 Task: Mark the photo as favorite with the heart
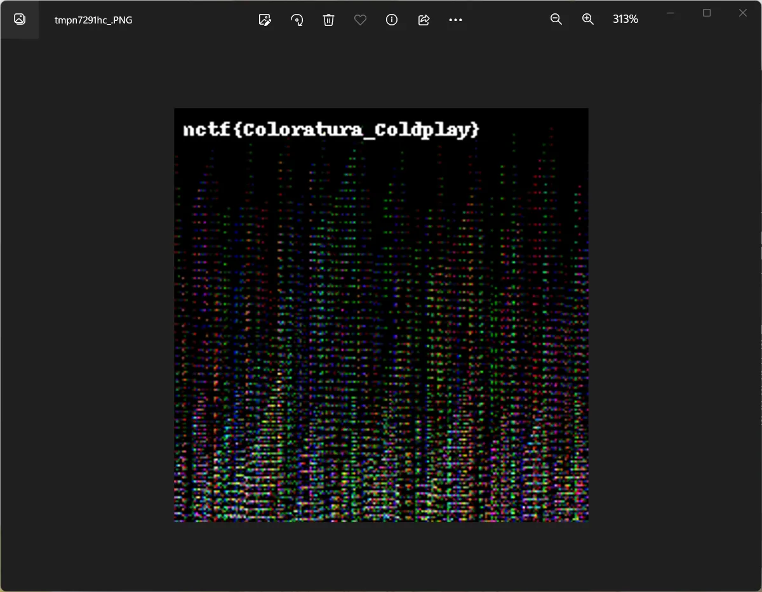tap(360, 20)
